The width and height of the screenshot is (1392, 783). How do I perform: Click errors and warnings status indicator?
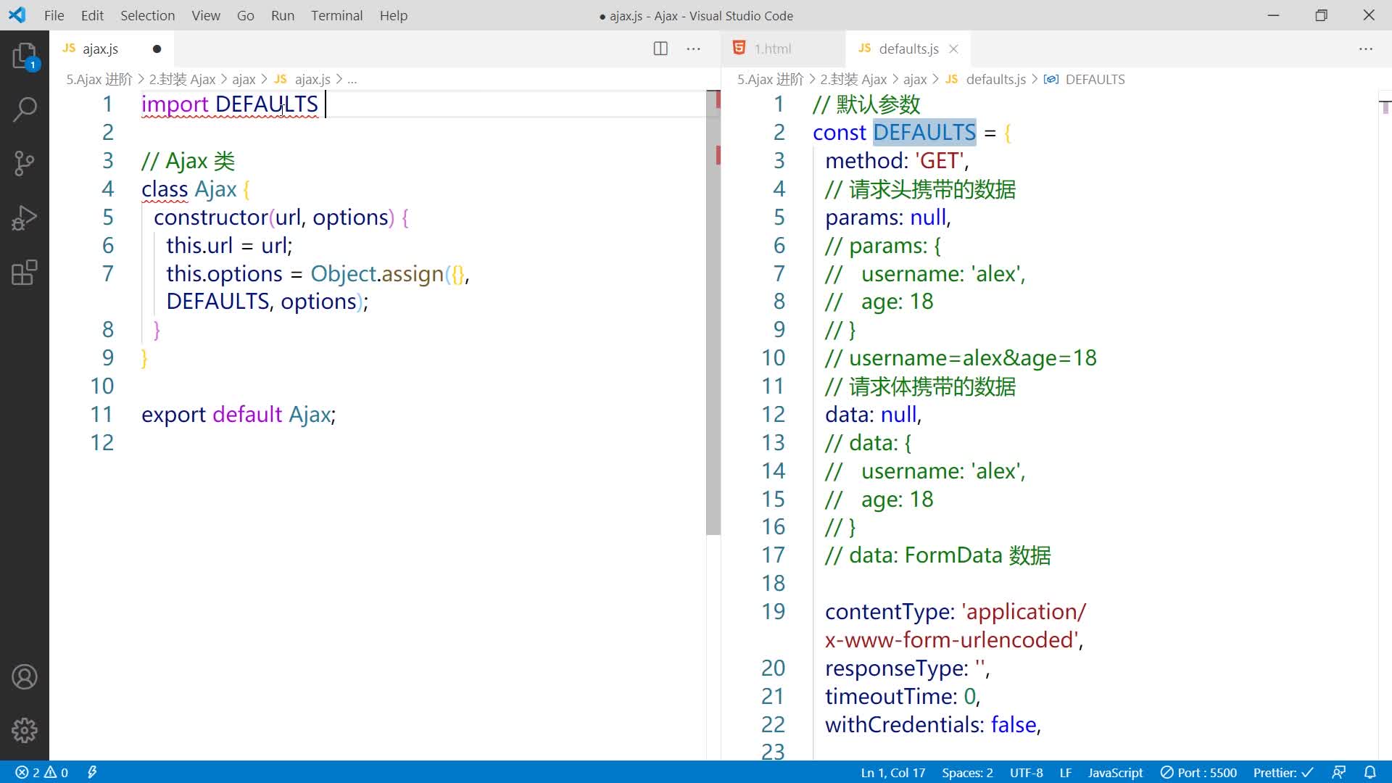[x=42, y=773]
